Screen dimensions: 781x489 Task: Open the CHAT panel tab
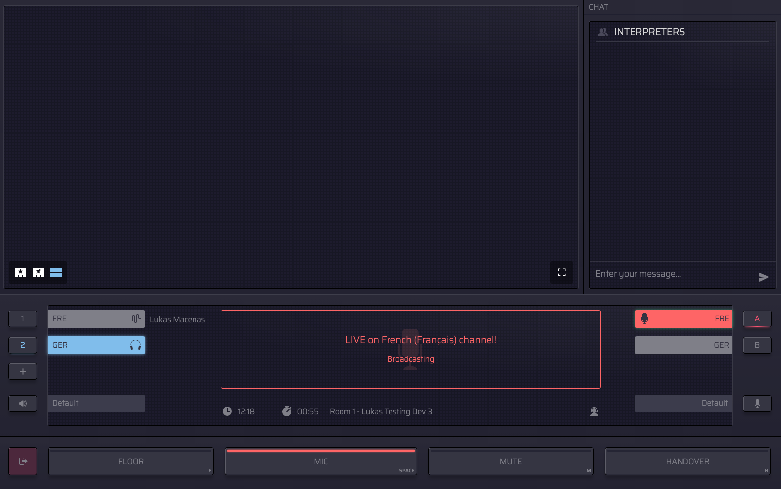[x=598, y=7]
